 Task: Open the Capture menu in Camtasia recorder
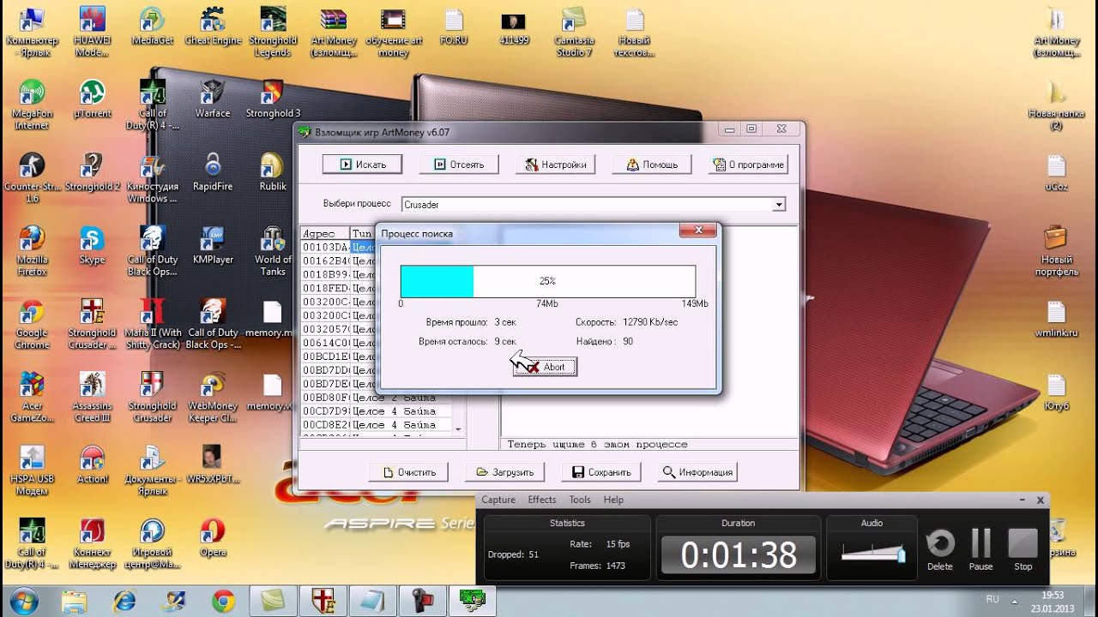pyautogui.click(x=498, y=500)
